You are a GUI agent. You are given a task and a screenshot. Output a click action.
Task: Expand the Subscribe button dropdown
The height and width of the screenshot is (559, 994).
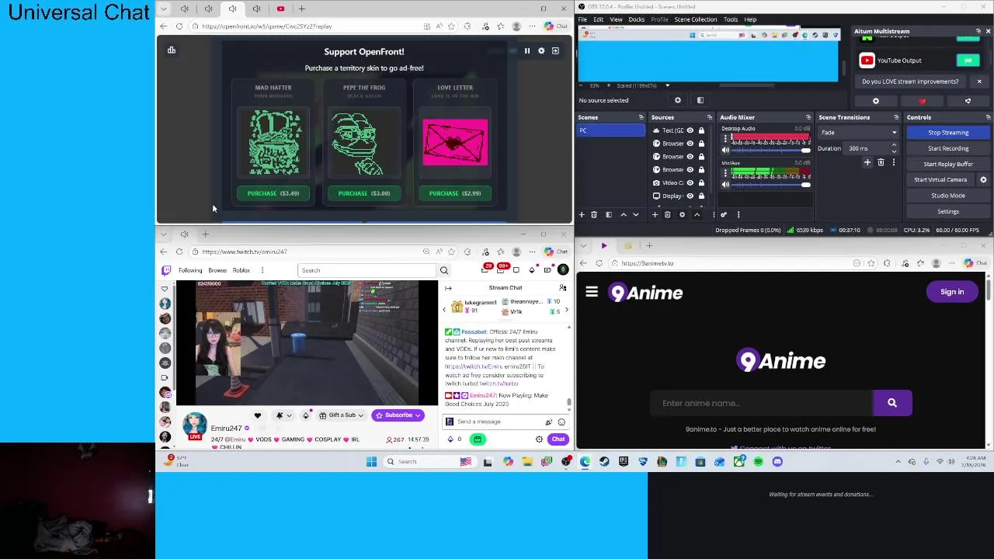point(417,415)
